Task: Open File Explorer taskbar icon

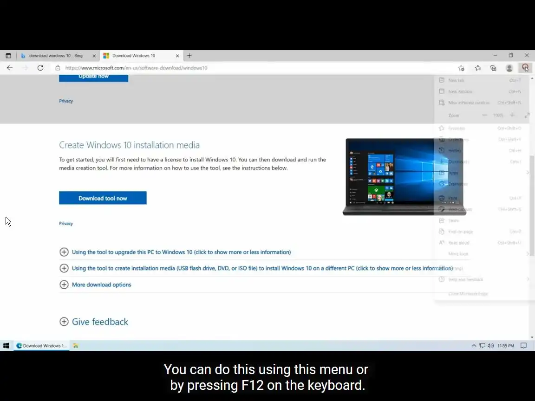Action: coord(75,345)
